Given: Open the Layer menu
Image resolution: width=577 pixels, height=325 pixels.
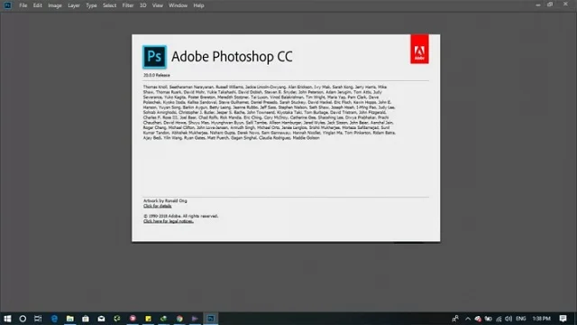Looking at the screenshot, I should coord(74,5).
